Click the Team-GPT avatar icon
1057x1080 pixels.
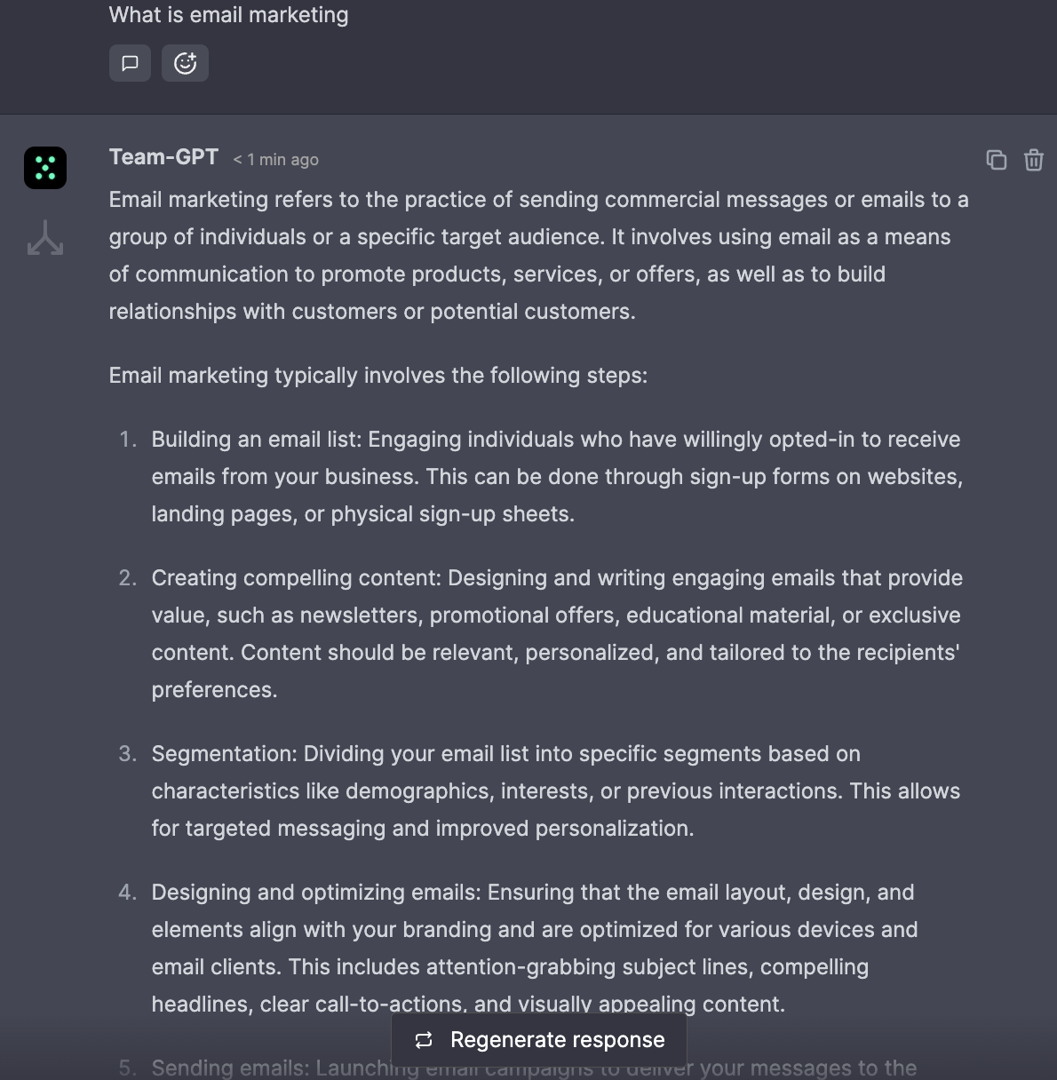[x=45, y=168]
